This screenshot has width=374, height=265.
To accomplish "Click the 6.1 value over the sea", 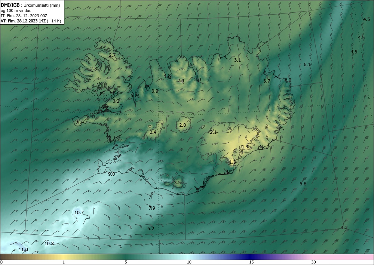I will coord(307,64).
